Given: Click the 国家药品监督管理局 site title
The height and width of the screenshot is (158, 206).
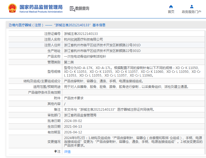Looking at the screenshot, I should point(41,7).
